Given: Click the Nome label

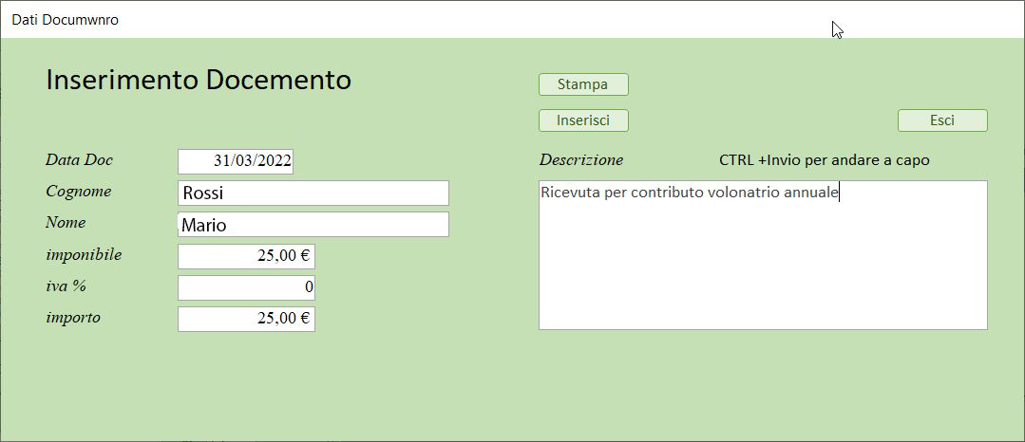Looking at the screenshot, I should 66,222.
